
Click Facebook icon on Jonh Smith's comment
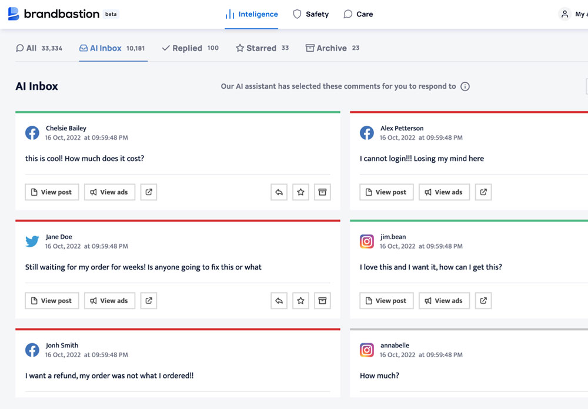click(32, 350)
